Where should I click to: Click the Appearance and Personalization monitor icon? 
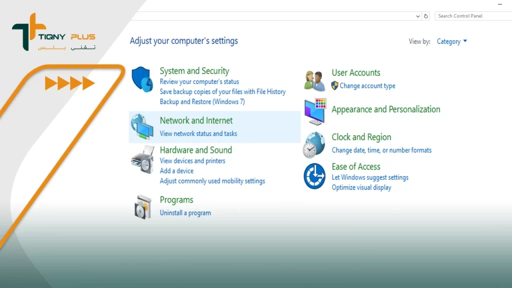point(314,111)
